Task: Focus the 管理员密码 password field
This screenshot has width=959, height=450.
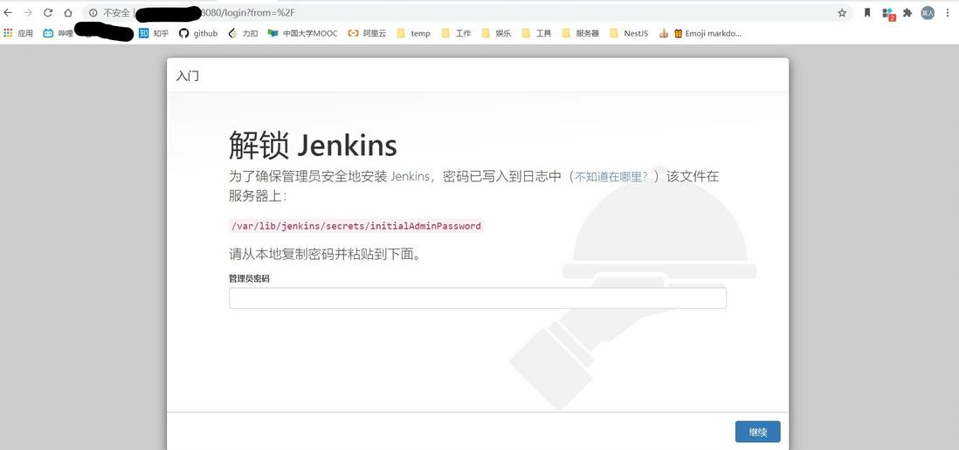Action: pos(478,298)
